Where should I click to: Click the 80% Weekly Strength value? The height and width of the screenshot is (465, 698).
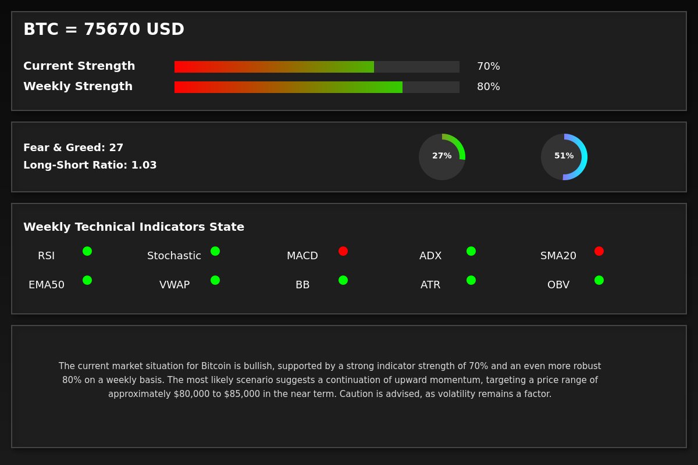click(489, 87)
